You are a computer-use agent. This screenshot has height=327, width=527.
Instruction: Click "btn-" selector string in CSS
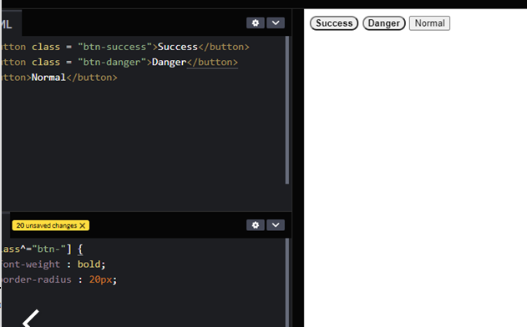(x=48, y=249)
